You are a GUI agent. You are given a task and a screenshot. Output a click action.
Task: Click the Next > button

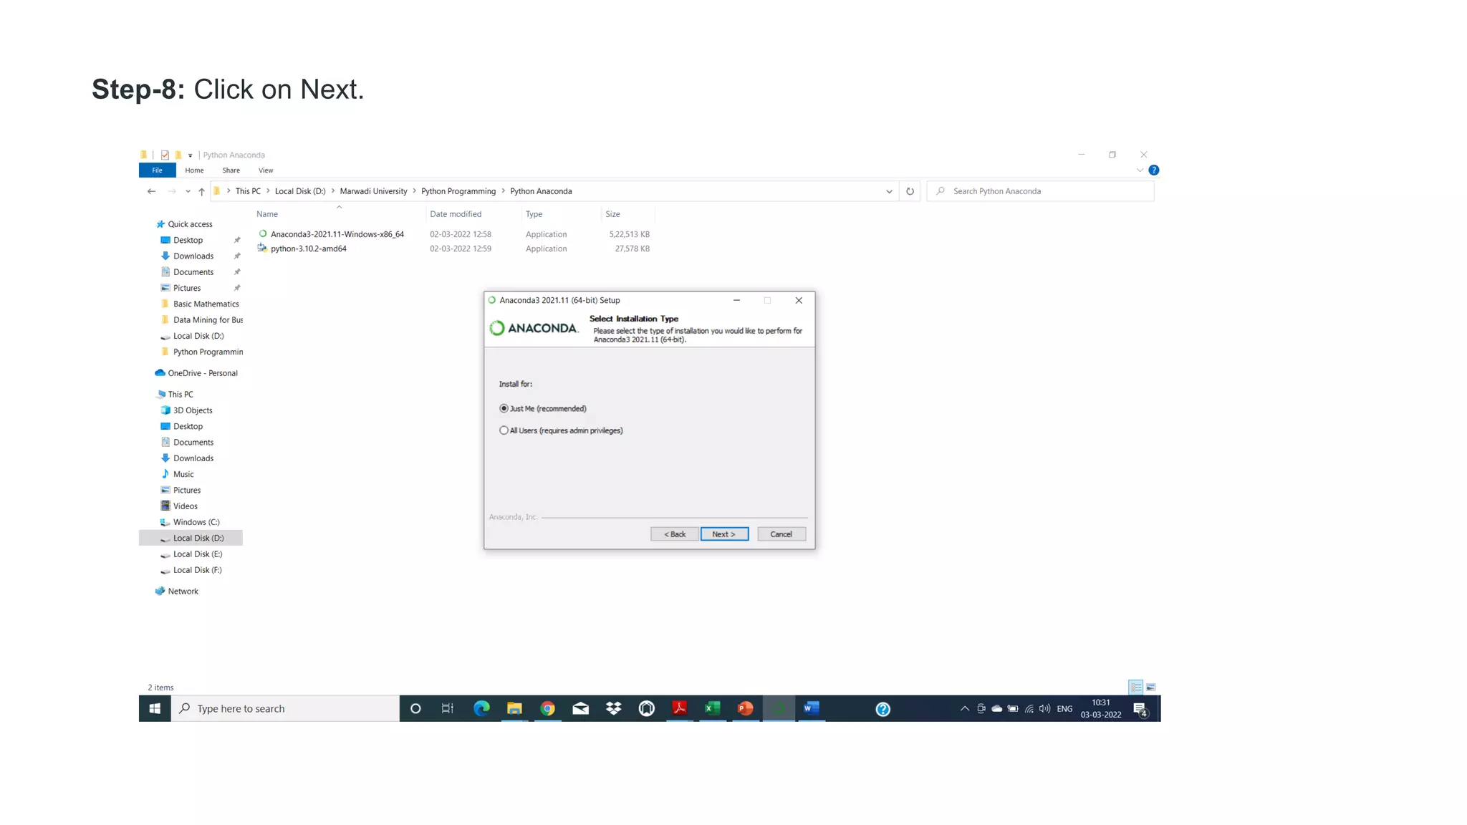pos(724,534)
